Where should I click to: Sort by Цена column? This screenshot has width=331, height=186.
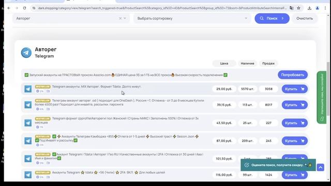click(224, 63)
